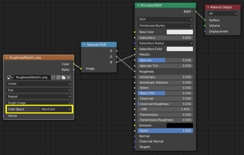Click the new image duplicate icon
Image resolution: width=244 pixels, height=155 pixels.
click(x=58, y=77)
